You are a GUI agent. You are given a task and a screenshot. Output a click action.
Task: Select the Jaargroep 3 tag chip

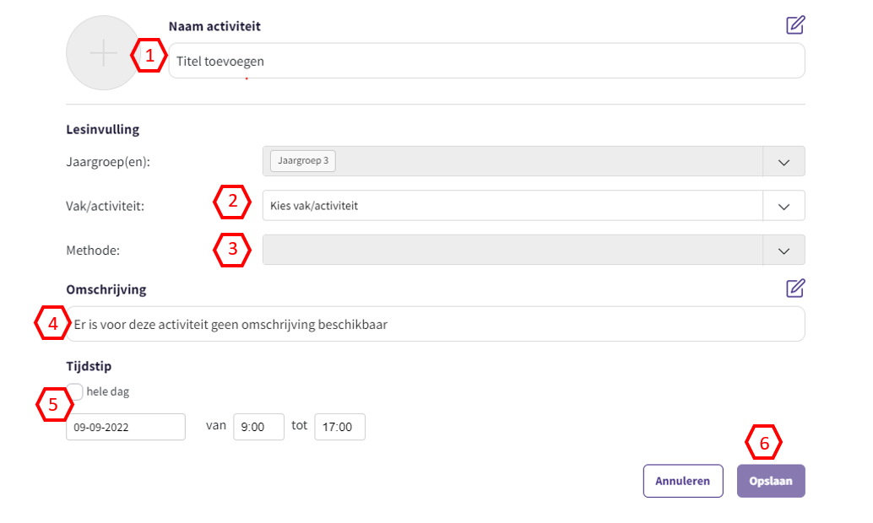tap(302, 160)
